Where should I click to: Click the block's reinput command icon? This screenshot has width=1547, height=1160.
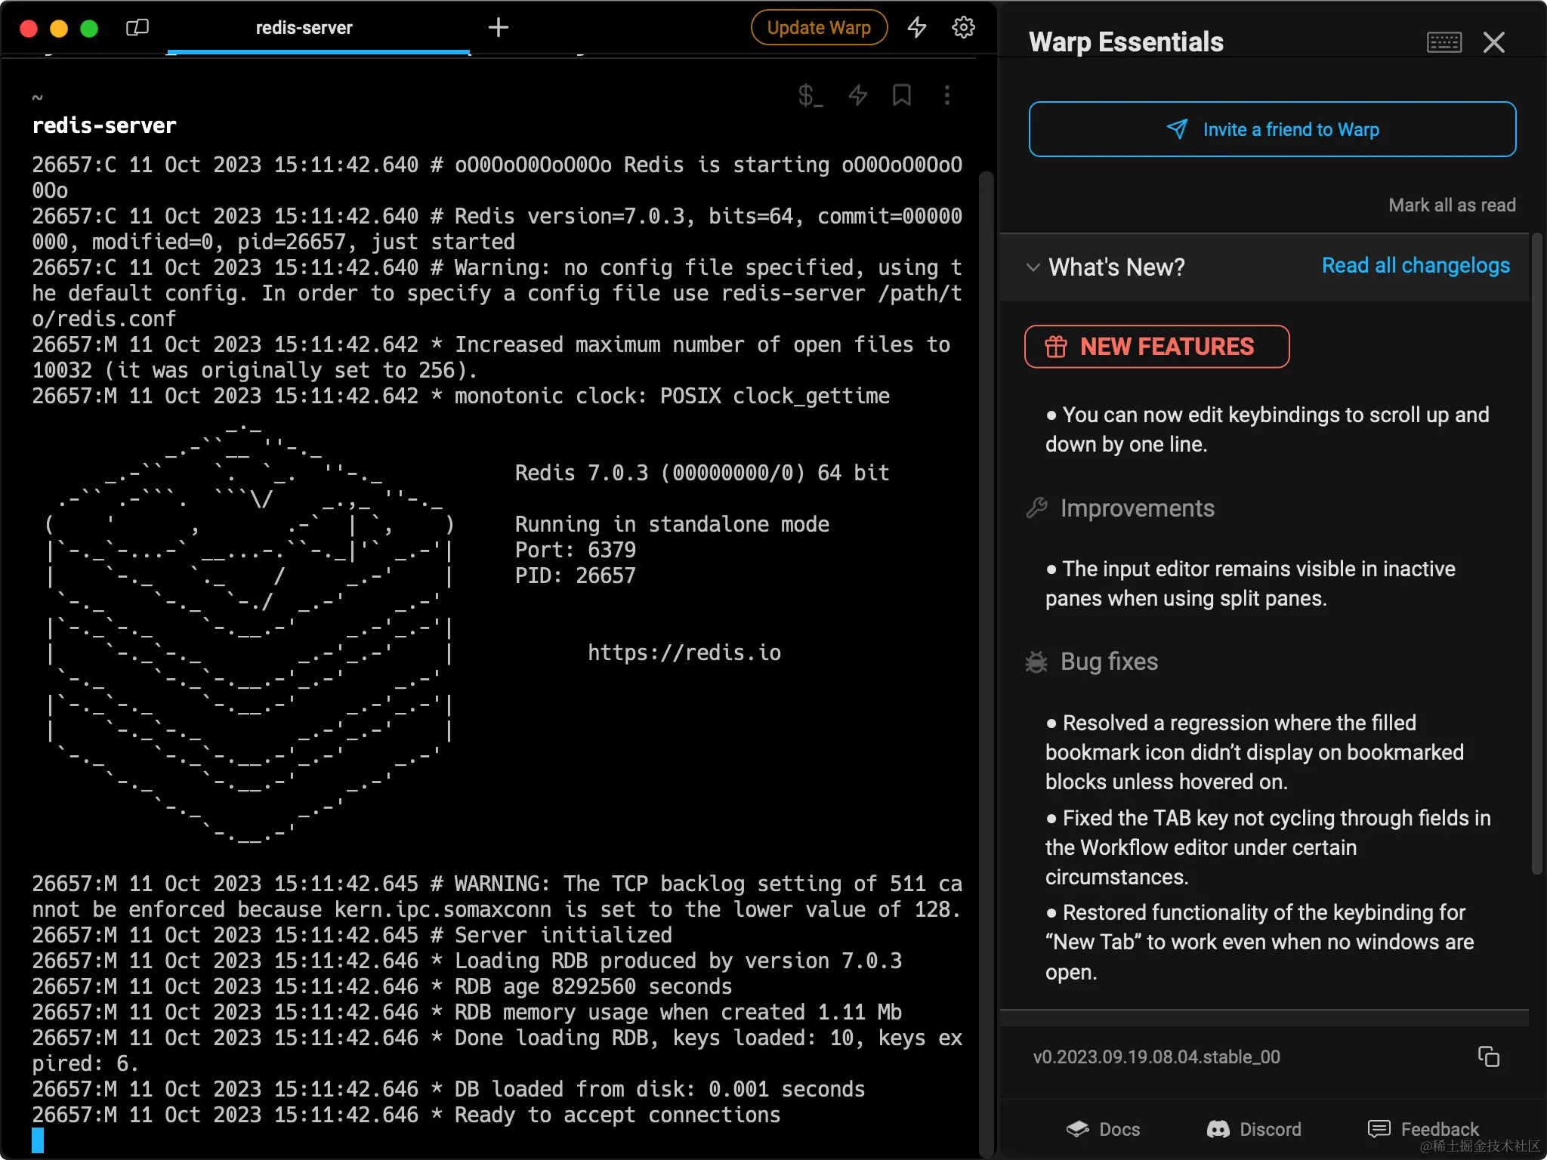(x=810, y=95)
